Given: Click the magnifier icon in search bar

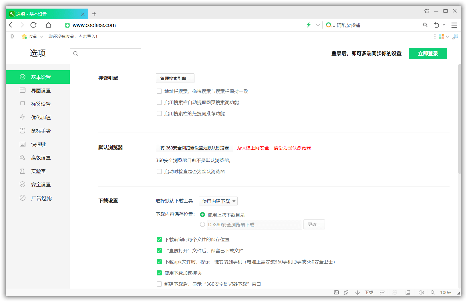Looking at the screenshot, I should tap(425, 25).
